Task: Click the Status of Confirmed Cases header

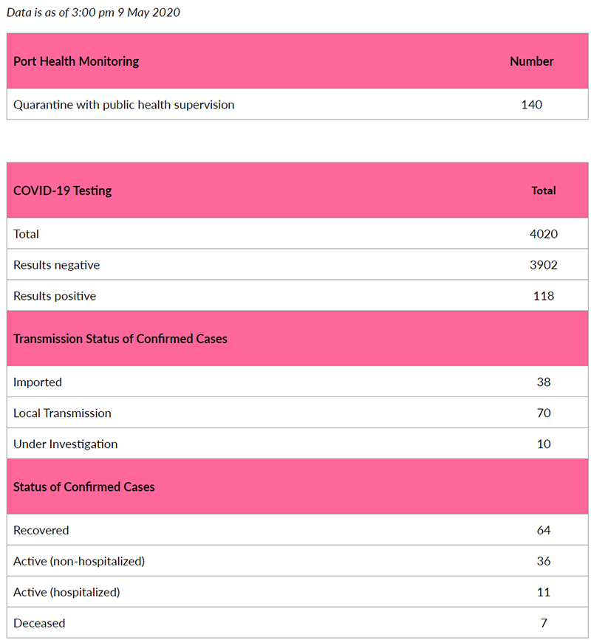Action: pos(84,487)
